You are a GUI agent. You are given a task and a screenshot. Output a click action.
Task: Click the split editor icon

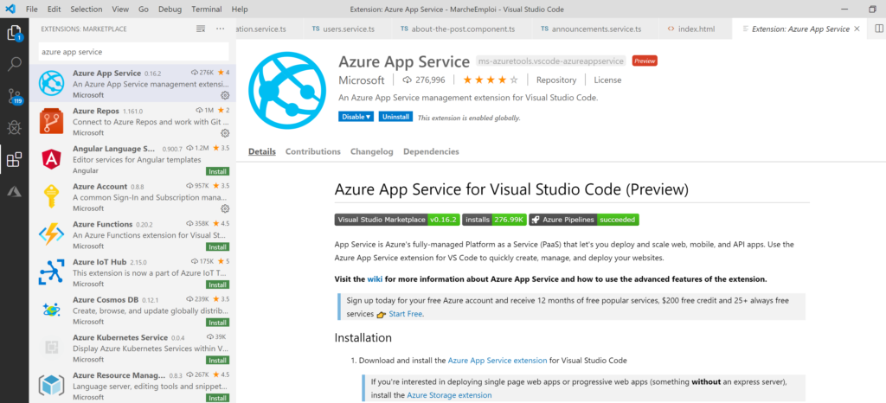(878, 29)
